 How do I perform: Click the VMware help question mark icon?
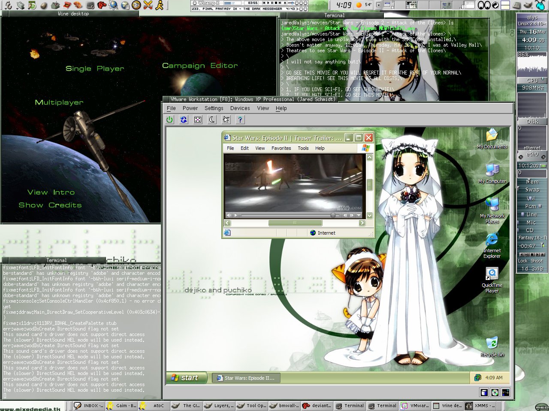[x=240, y=120]
